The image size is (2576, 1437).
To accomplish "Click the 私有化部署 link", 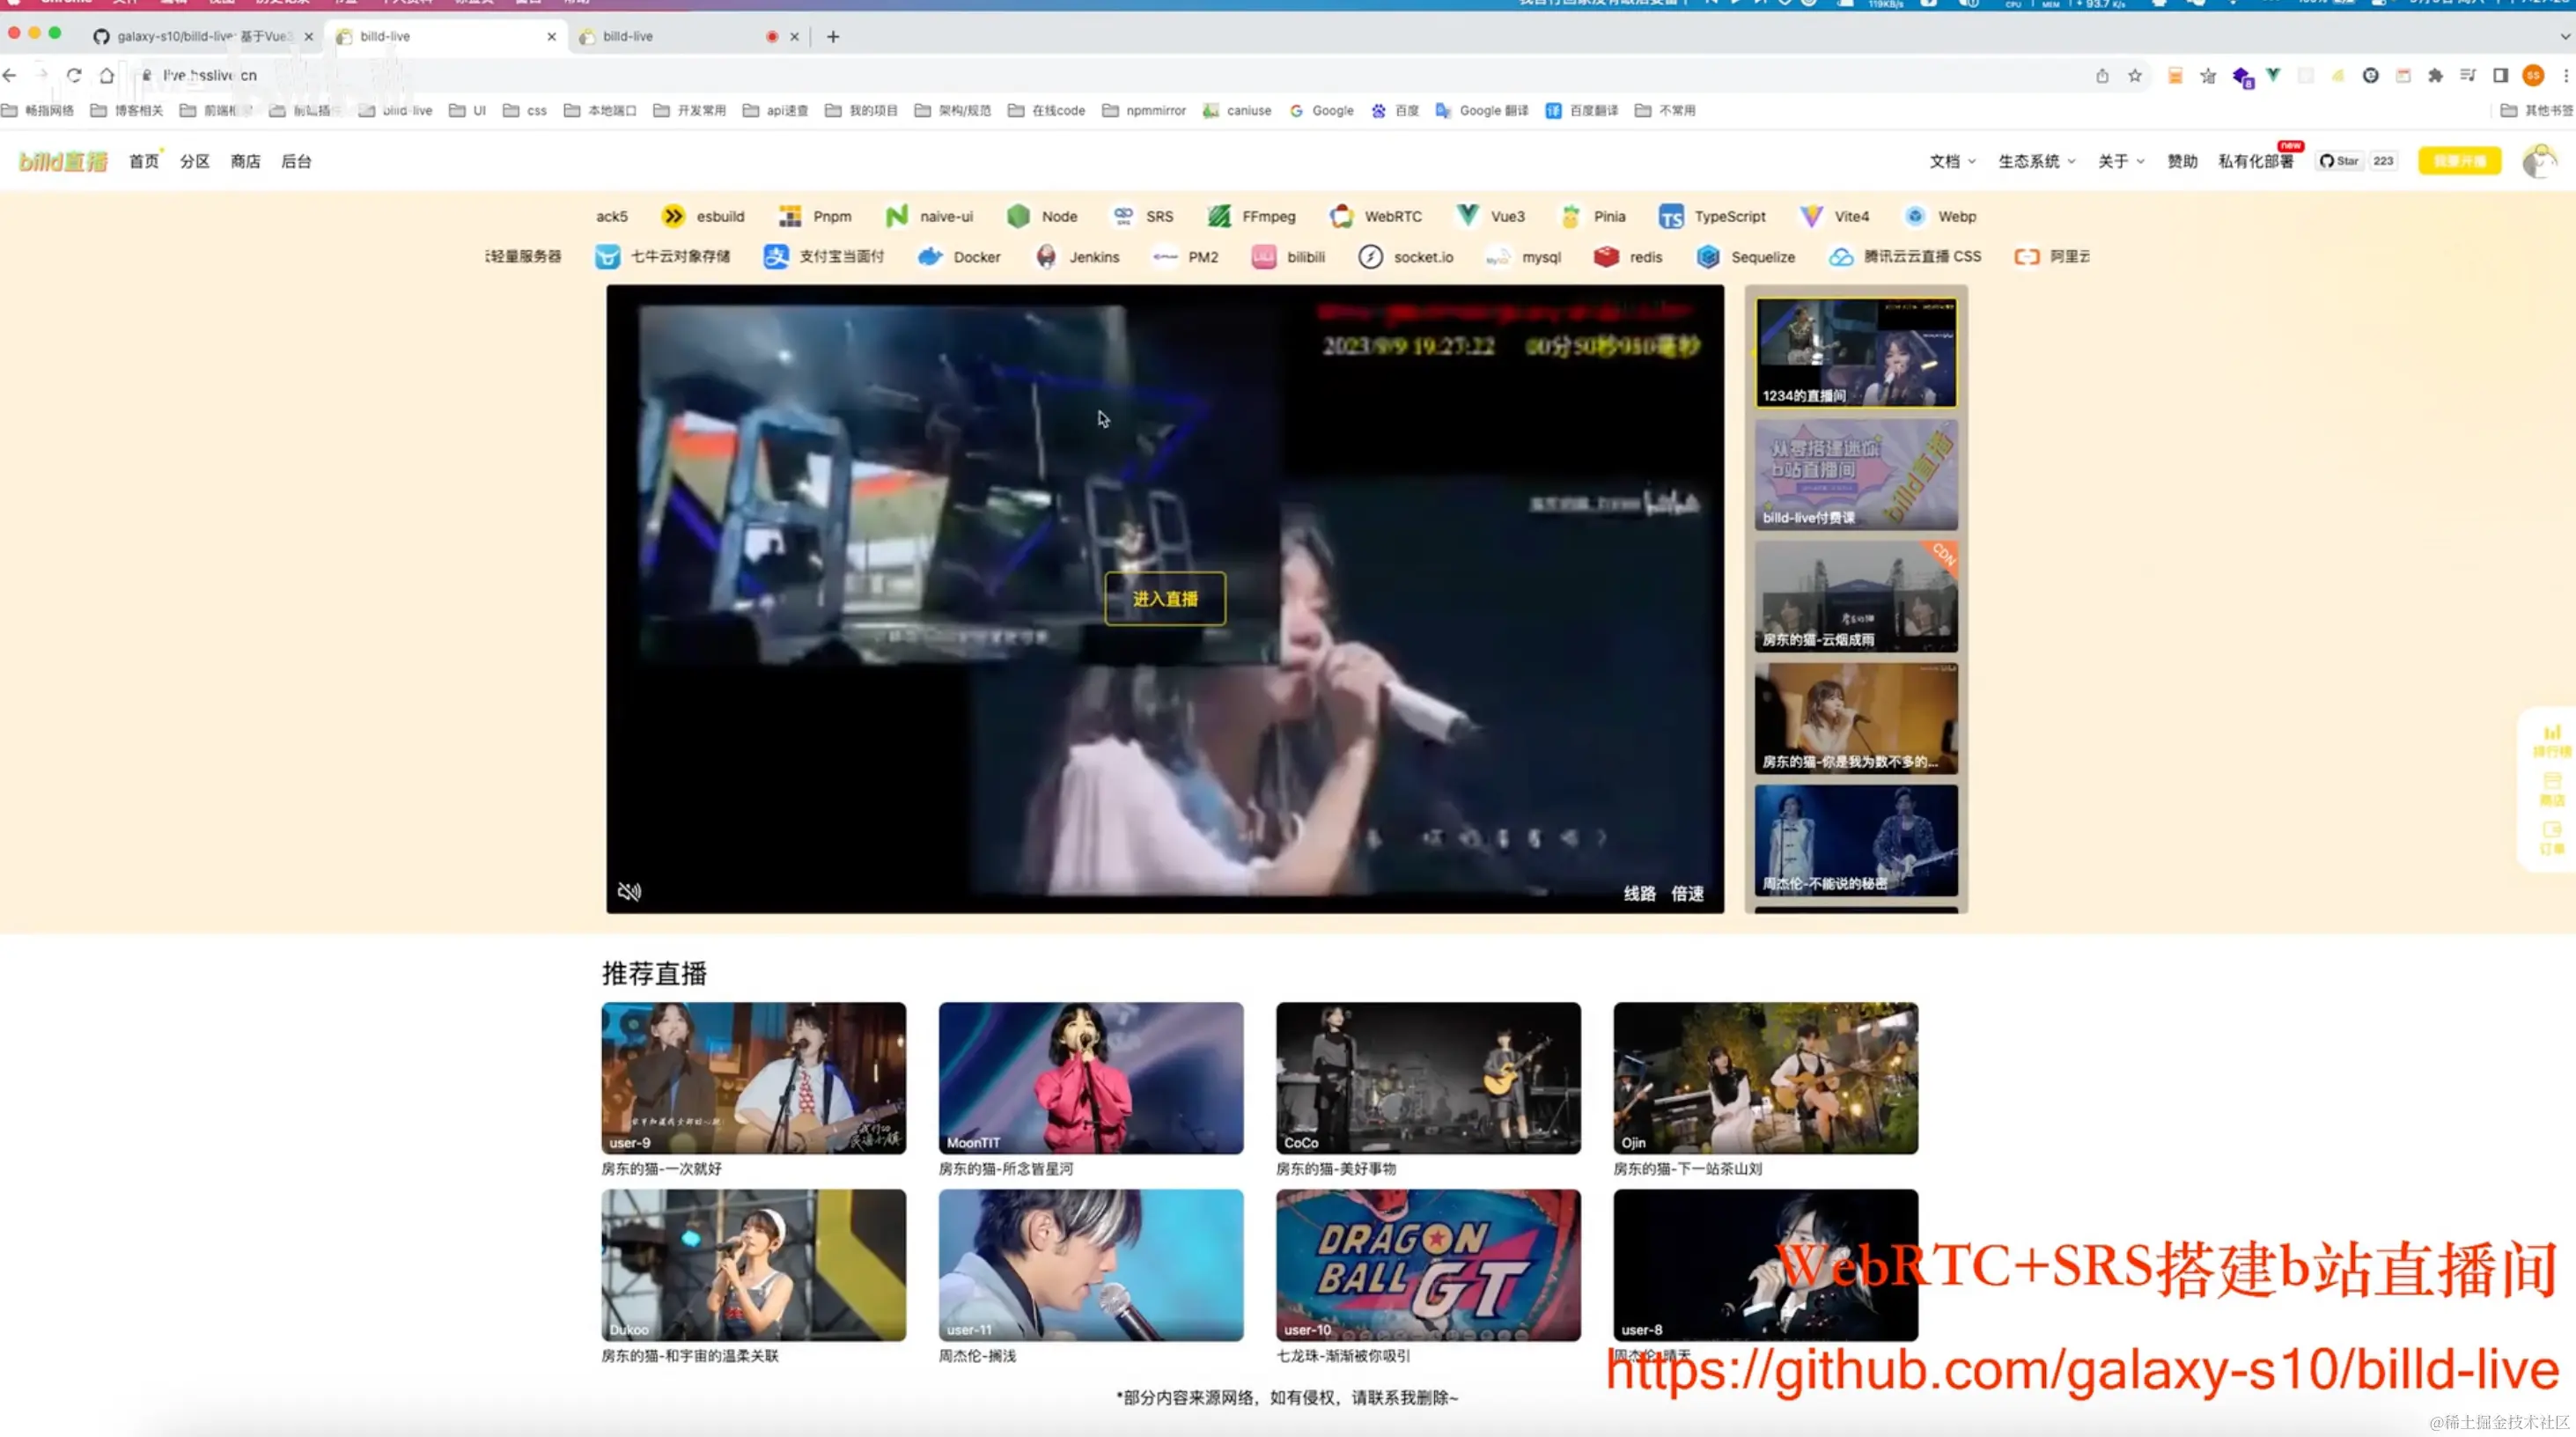I will coord(2255,161).
